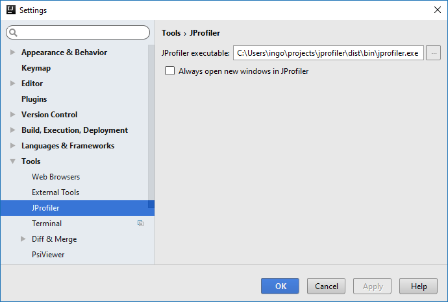Viewport: 448px width, 302px height.
Task: Expand the Appearance & Behavior section
Action: click(12, 52)
